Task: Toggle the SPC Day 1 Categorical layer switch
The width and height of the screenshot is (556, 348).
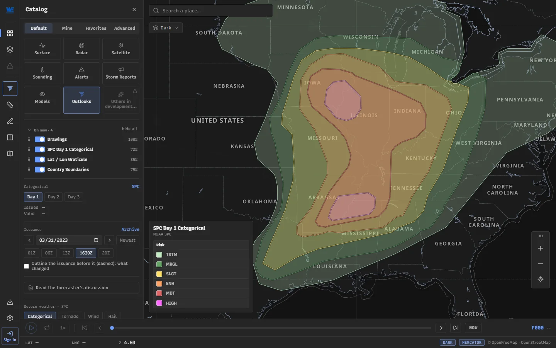Action: tap(40, 149)
